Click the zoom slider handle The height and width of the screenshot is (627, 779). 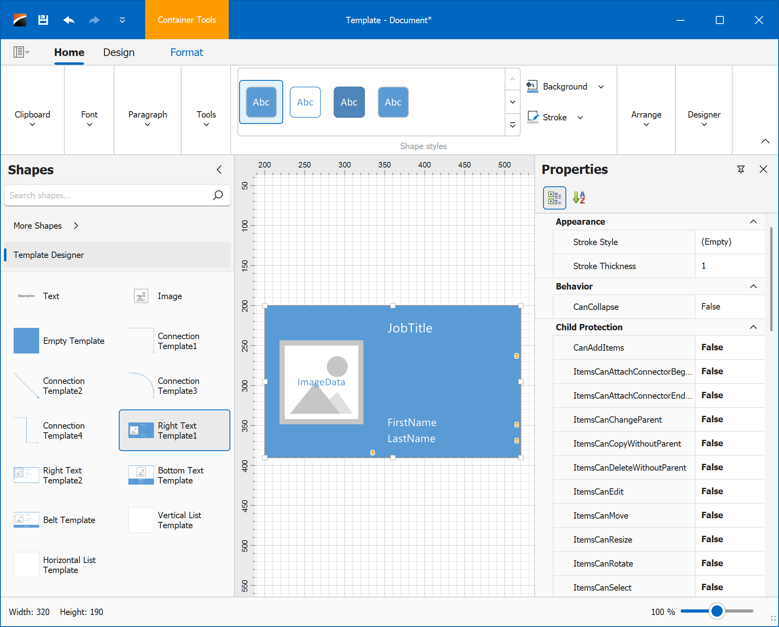coord(717,611)
